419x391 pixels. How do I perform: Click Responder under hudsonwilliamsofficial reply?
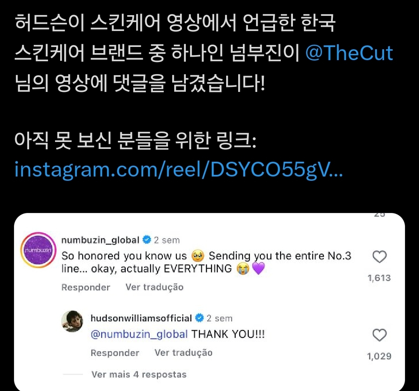tap(115, 353)
